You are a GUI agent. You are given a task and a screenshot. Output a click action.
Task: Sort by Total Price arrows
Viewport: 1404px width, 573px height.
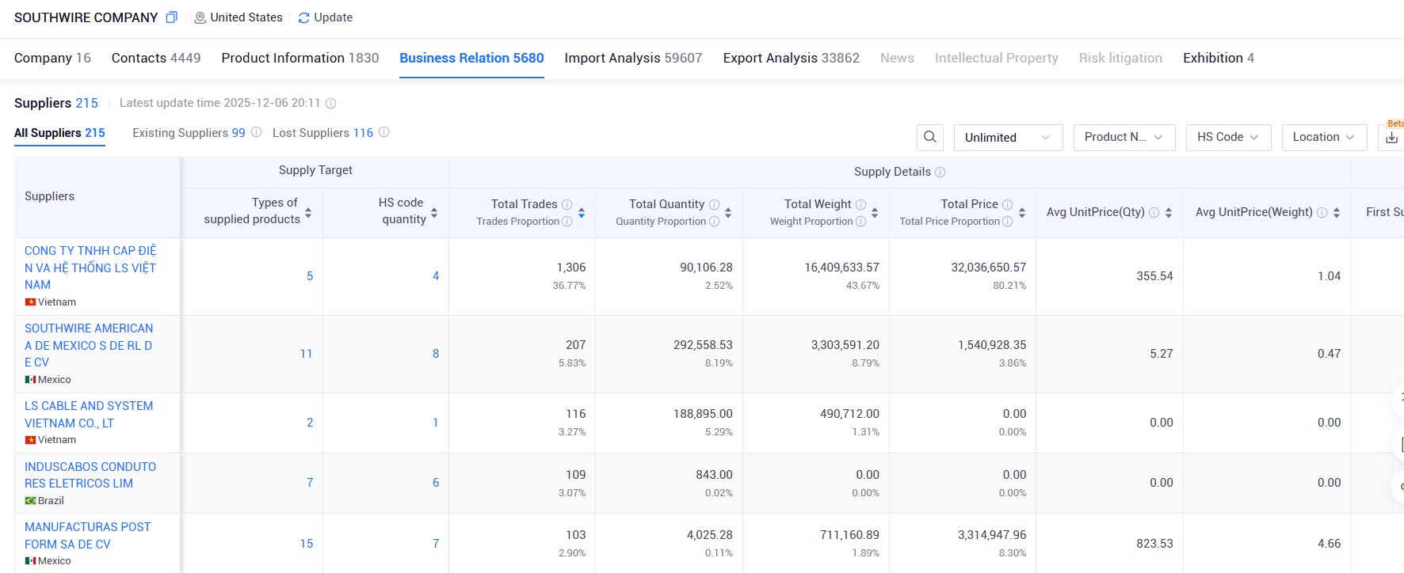click(1022, 213)
